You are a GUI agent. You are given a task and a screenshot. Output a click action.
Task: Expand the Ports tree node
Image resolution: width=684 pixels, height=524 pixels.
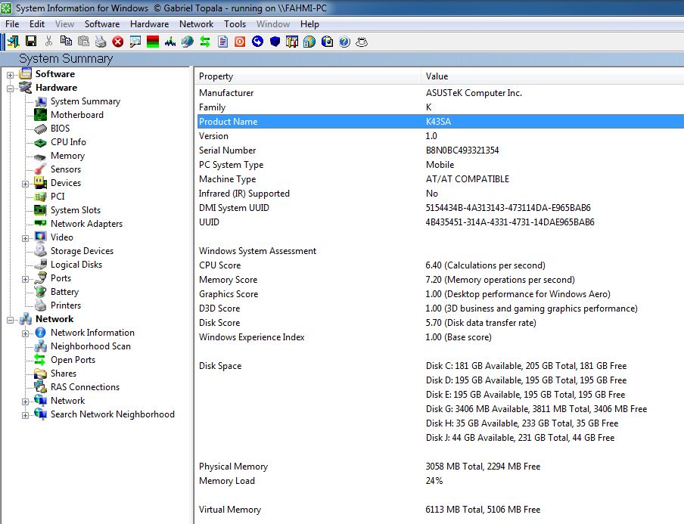click(25, 279)
